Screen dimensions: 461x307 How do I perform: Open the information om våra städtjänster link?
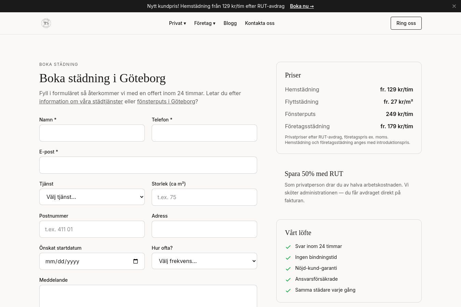click(81, 101)
